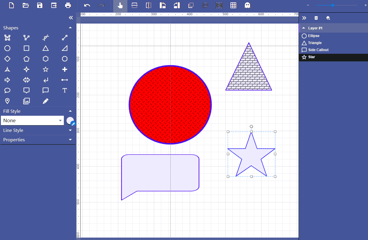Image resolution: width=368 pixels, height=240 pixels.
Task: Toggle the pointer selection mode
Action: 120,5
